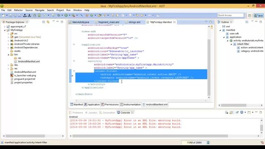This screenshot has height=149, width=265.
Task: Switch to the Problems view tab
Action: point(76,113)
